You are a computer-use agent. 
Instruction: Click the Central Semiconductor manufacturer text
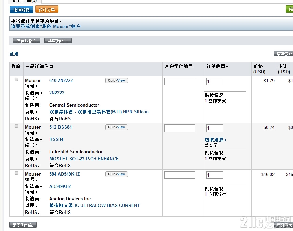click(x=74, y=105)
